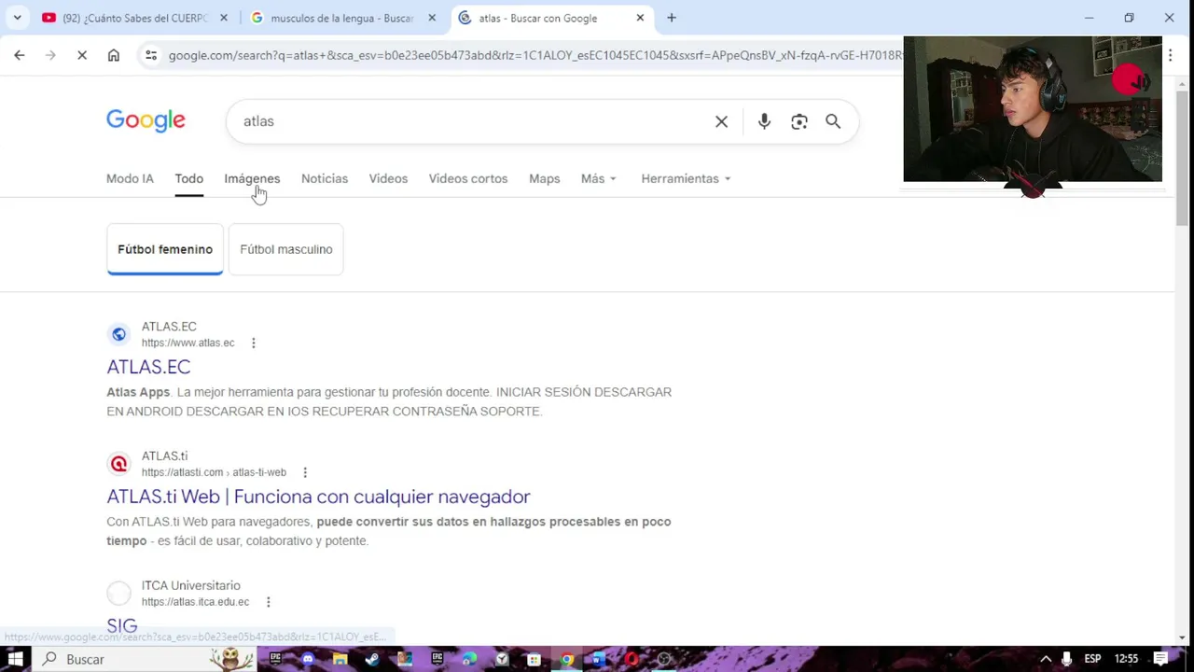The image size is (1194, 672).
Task: Switch to Noticias results tab
Action: (x=325, y=178)
